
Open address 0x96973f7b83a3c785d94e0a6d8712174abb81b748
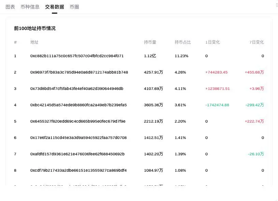(79, 72)
